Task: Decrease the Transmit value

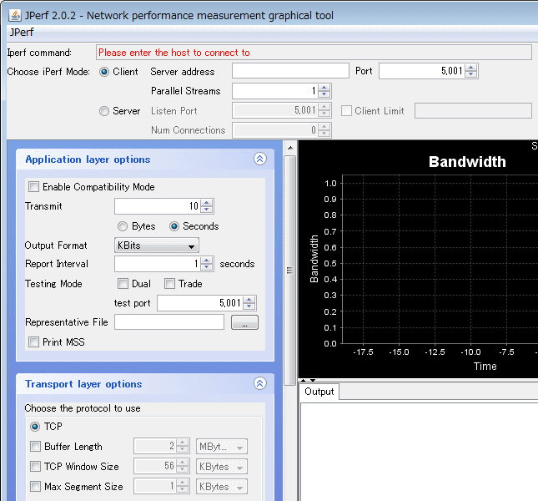Action: point(206,209)
